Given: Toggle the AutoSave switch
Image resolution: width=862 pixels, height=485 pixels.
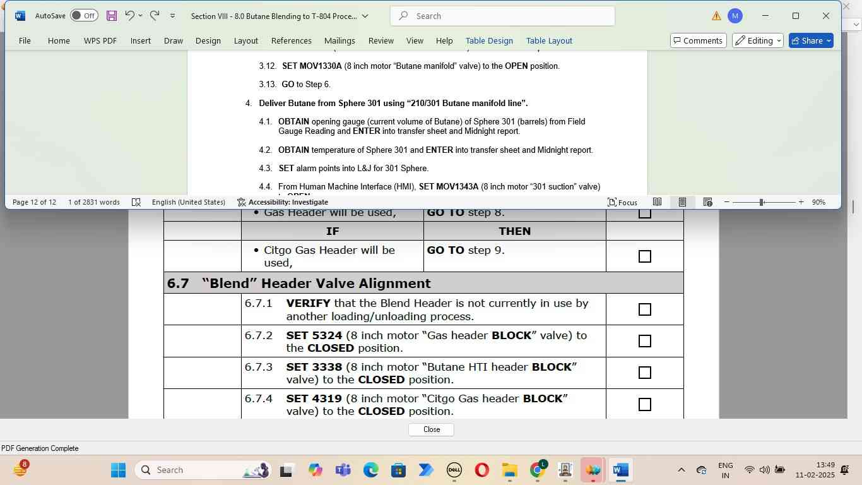Looking at the screenshot, I should [x=84, y=16].
